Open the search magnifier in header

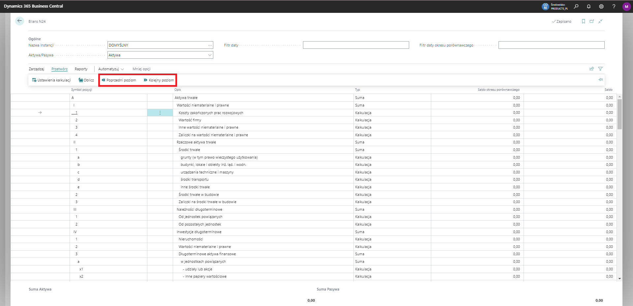click(576, 6)
